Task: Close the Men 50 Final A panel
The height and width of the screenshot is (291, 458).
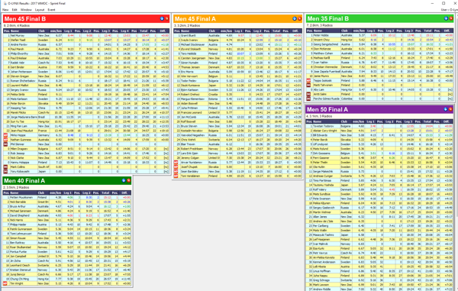Action: click(450, 109)
